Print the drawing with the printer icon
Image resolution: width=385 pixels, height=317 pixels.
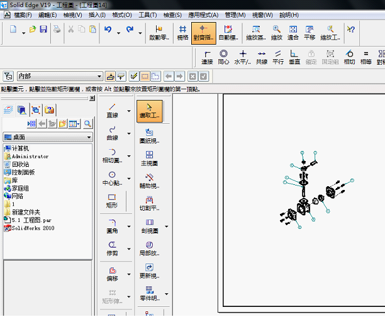57,29
